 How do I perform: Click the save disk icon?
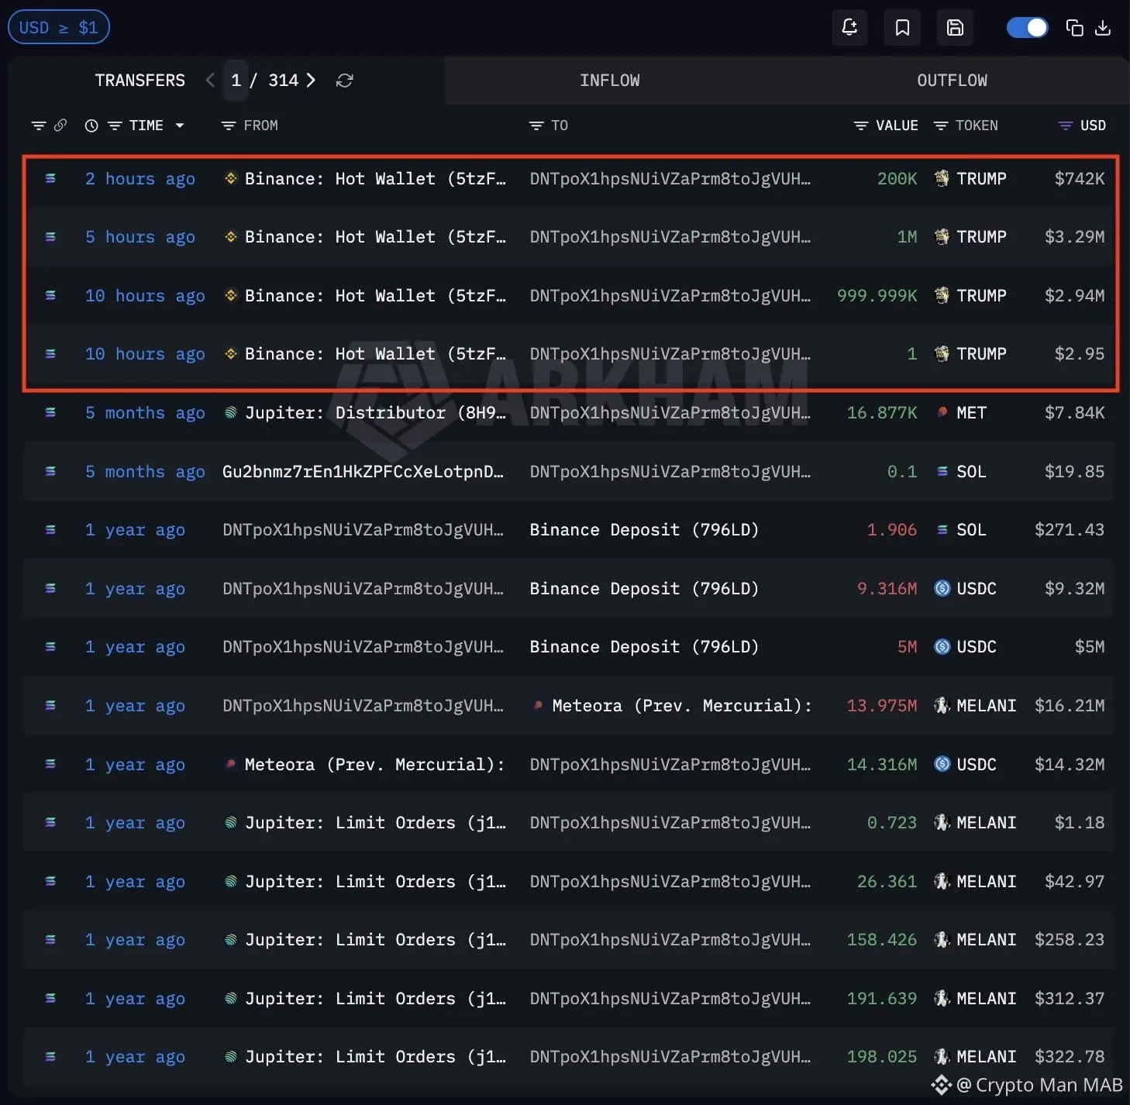coord(955,28)
